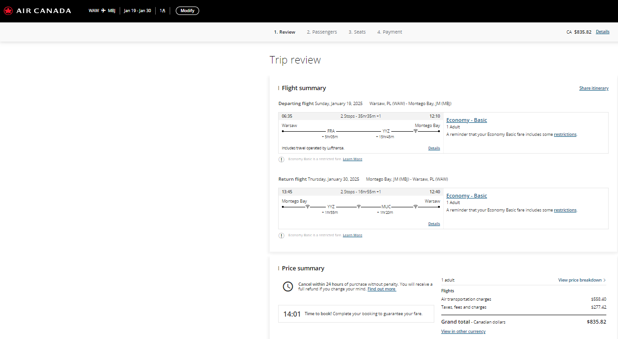Click the info icon under departing flight
This screenshot has width=618, height=339.
[281, 159]
